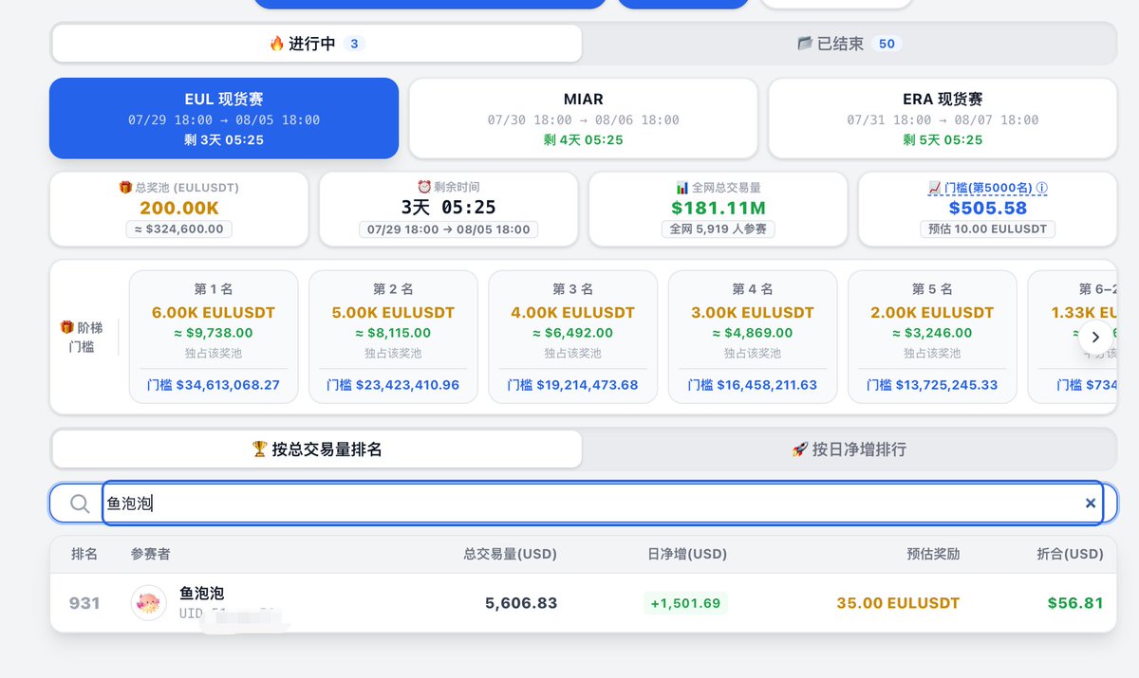This screenshot has width=1139, height=678.
Task: Click the folder icon on 已结束 tab
Action: (804, 44)
